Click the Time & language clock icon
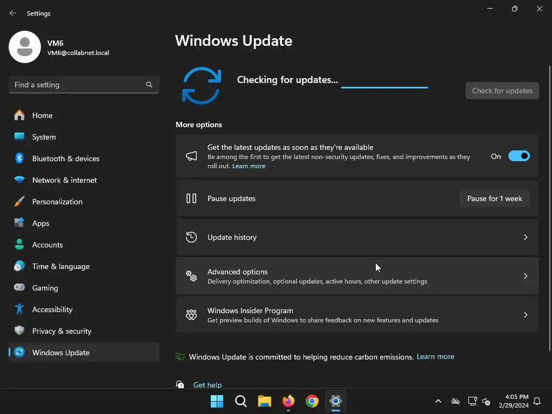Image resolution: width=552 pixels, height=414 pixels. coord(19,266)
